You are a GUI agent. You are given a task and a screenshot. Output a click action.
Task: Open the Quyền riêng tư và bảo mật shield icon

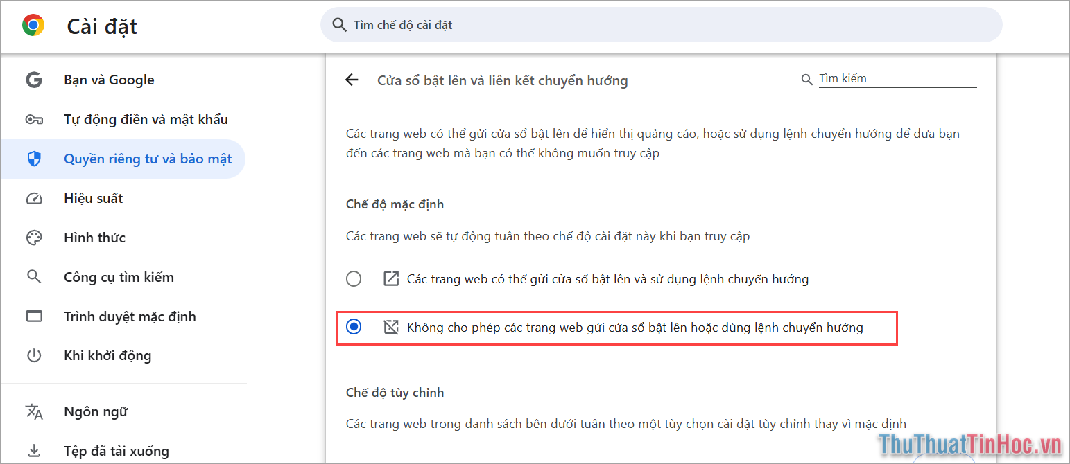[34, 159]
